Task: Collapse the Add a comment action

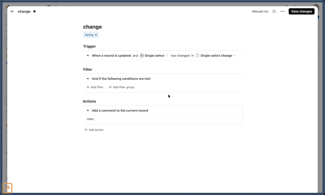Action: click(88, 110)
